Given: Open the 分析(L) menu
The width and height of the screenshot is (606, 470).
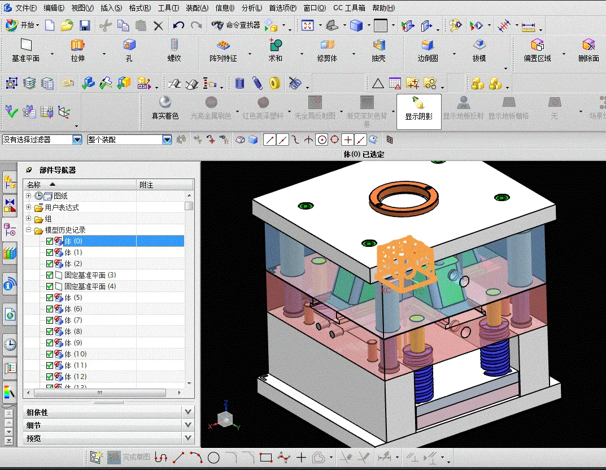Looking at the screenshot, I should 251,8.
